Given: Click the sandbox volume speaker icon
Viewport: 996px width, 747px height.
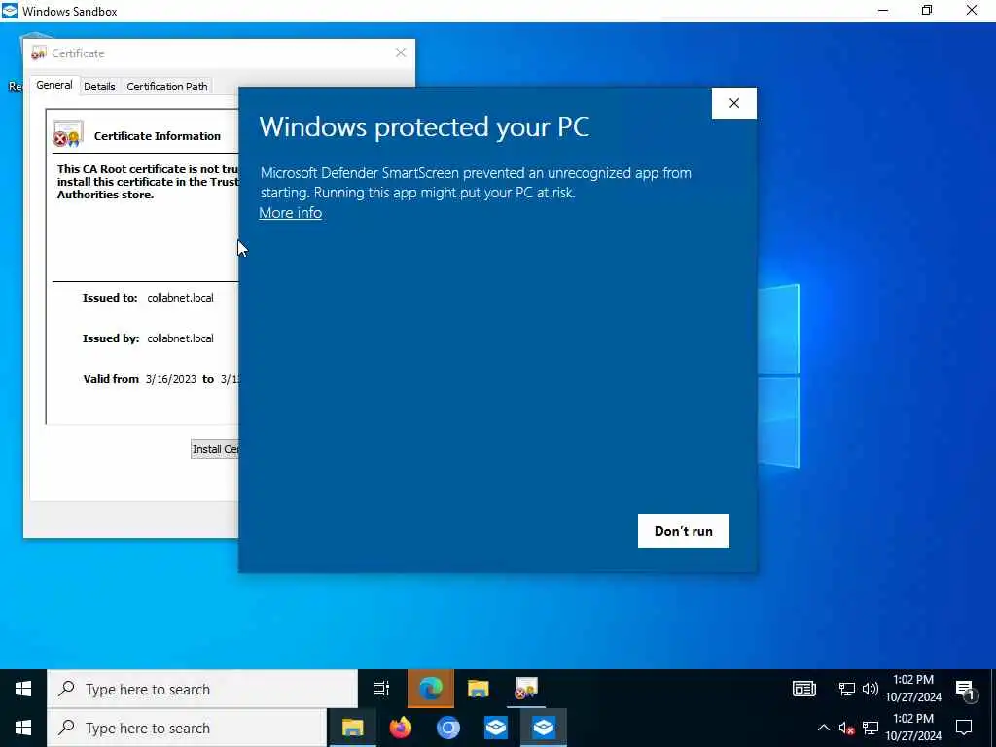Looking at the screenshot, I should [871, 689].
